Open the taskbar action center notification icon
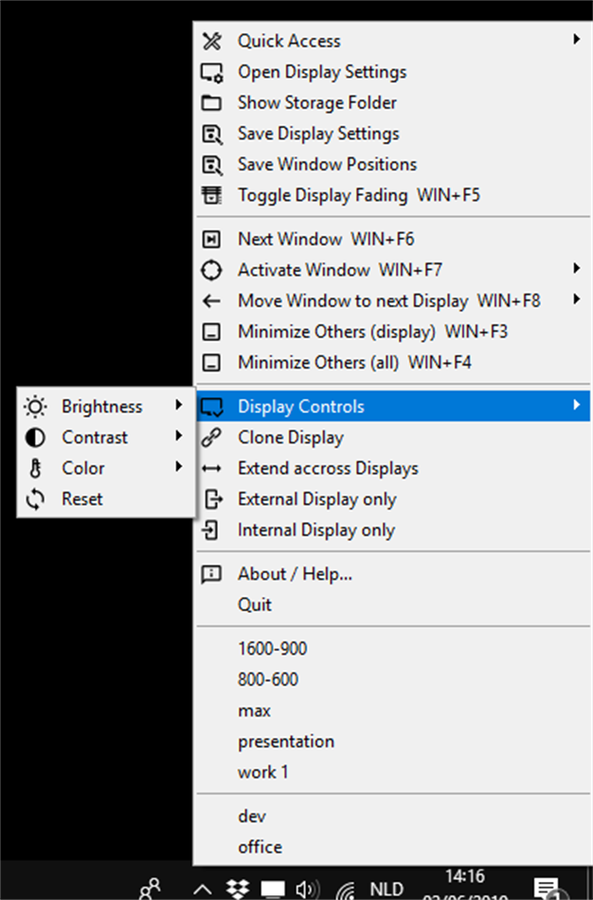The width and height of the screenshot is (593, 900). pos(548,889)
